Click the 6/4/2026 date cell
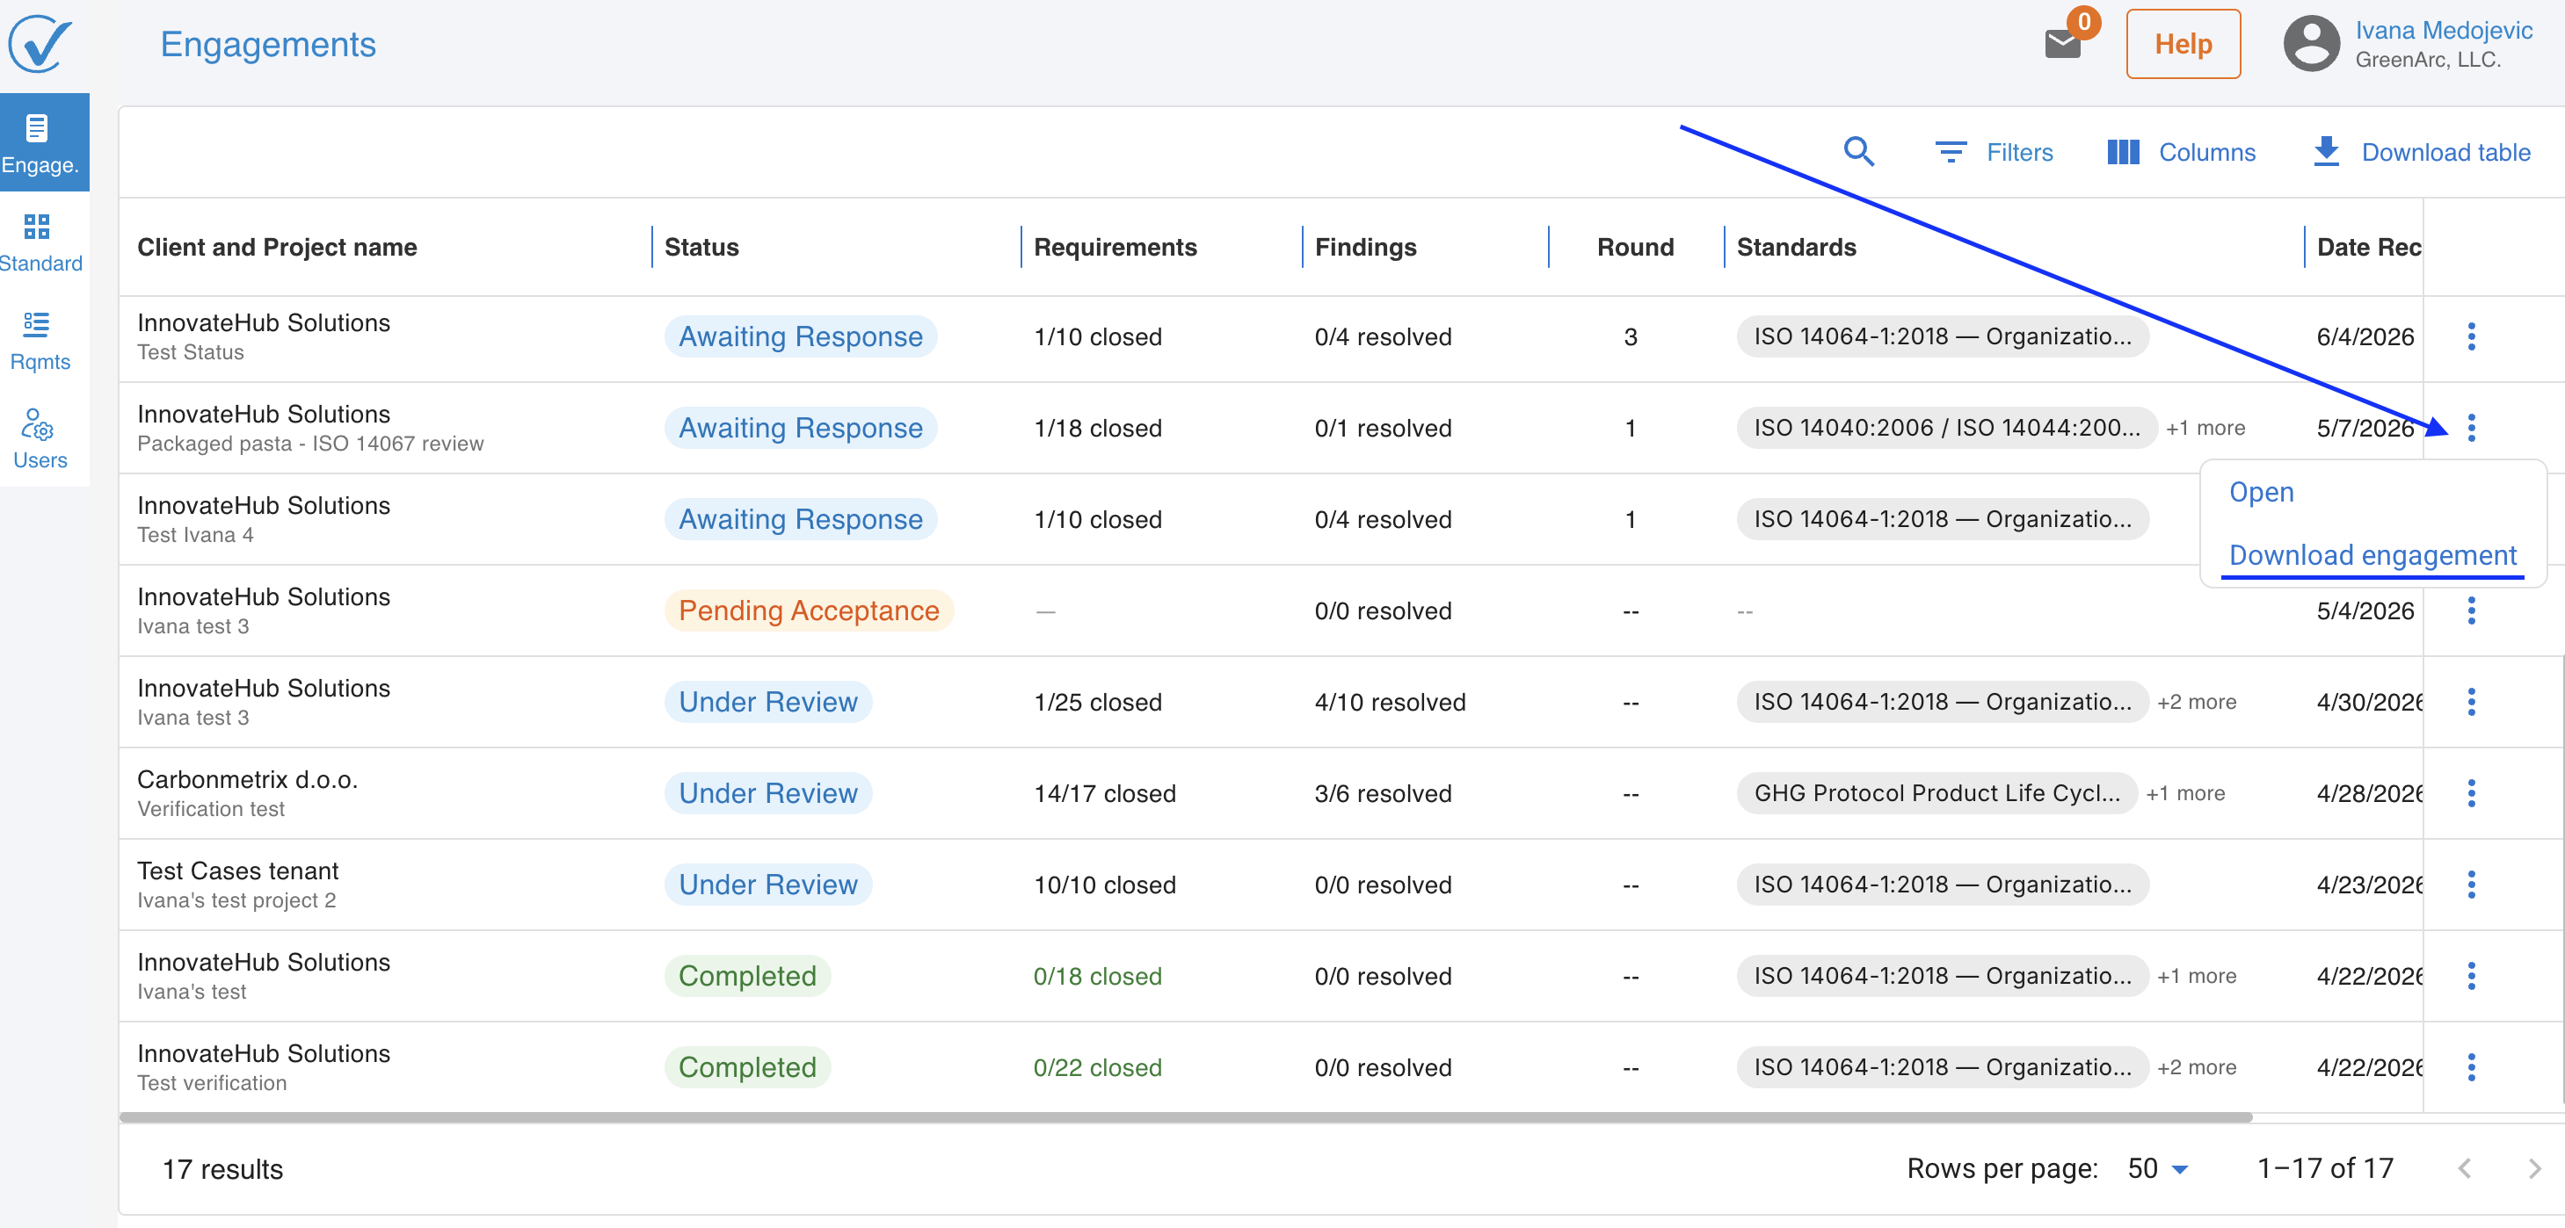2565x1228 pixels. pyautogui.click(x=2364, y=336)
